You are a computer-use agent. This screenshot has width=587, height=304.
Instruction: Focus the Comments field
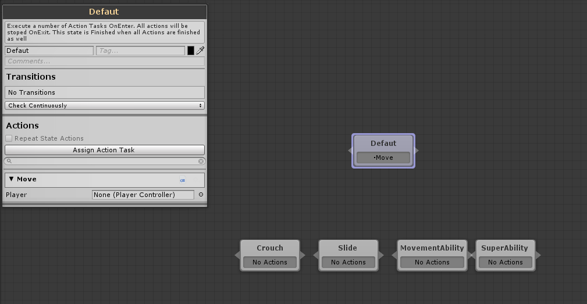pos(105,62)
